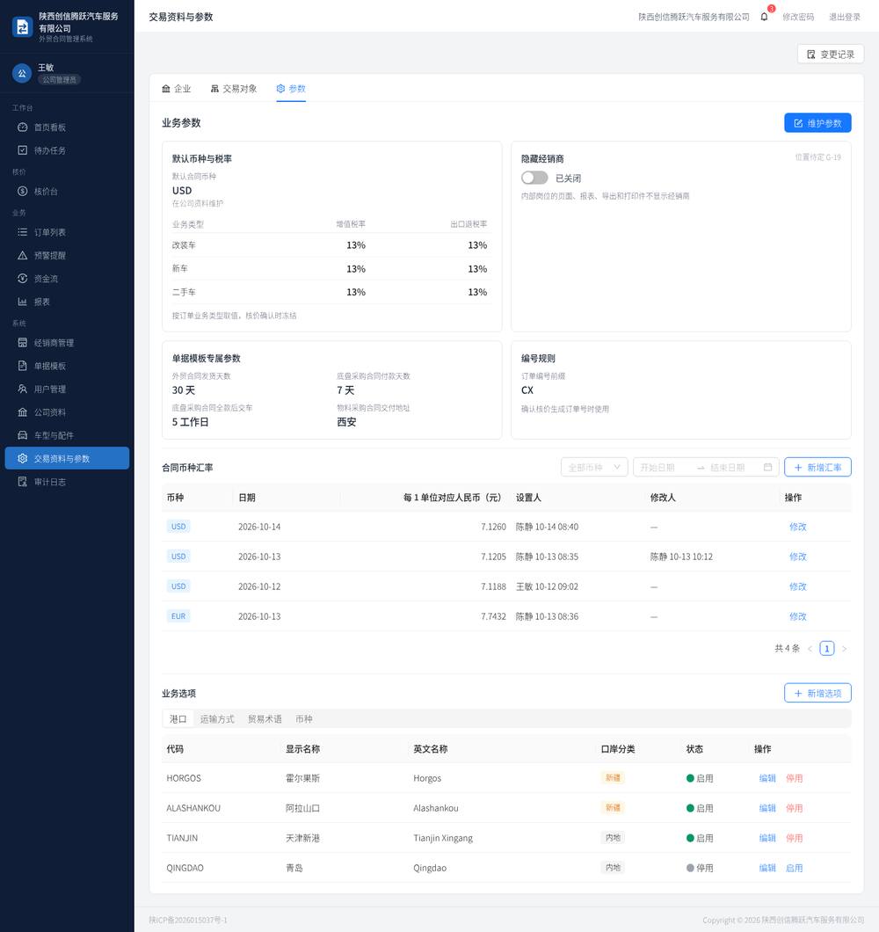Viewport: 879px width, 932px height.
Task: Click the 资金流 icon in sidebar
Action: pos(23,279)
